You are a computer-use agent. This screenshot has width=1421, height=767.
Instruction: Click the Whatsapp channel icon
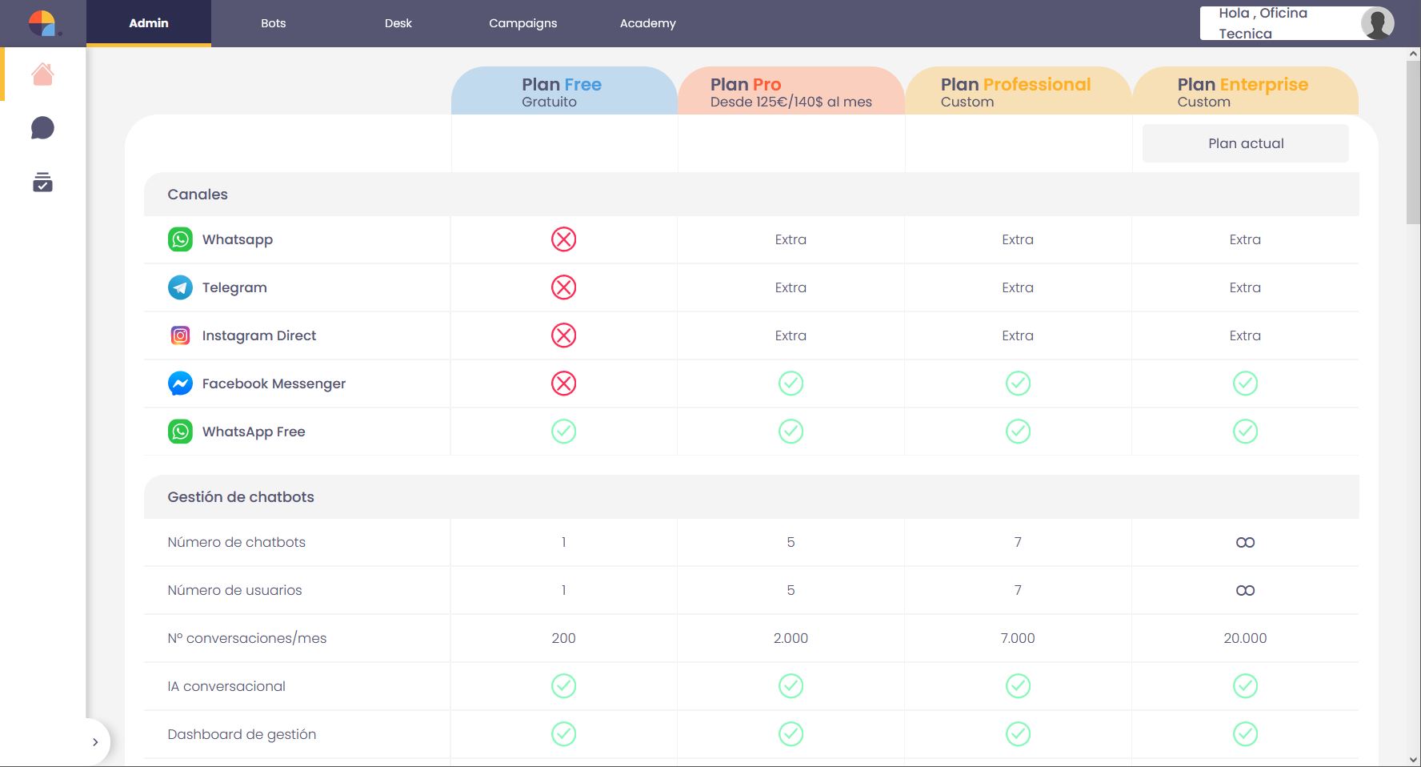point(180,239)
